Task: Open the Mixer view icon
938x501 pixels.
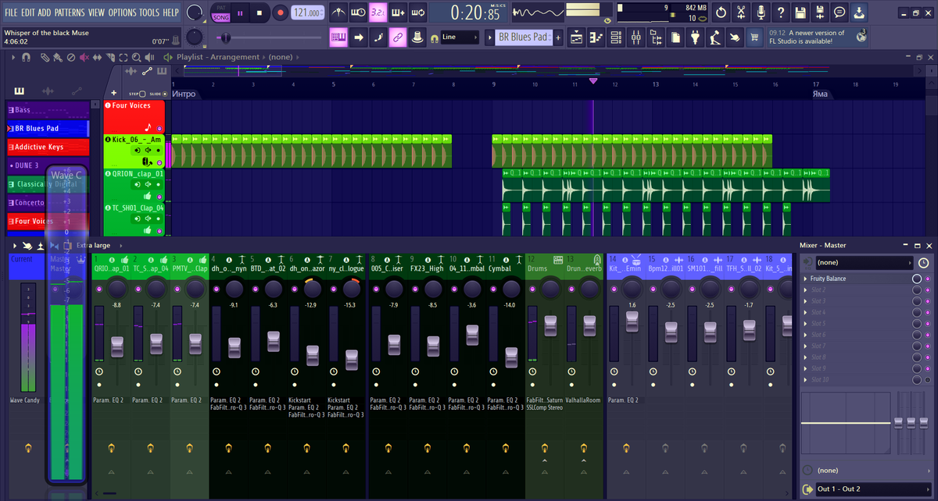Action: click(x=636, y=37)
